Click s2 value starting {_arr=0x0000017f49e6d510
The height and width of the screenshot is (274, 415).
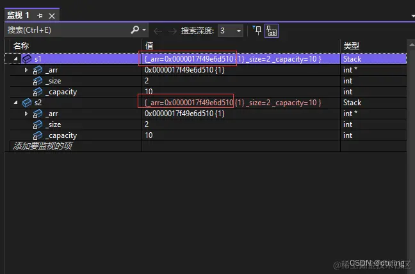click(x=232, y=103)
